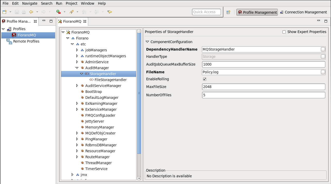Click the Last Edit Location icon

tap(110, 12)
